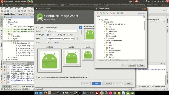Click the /opt path text field
Image resolution: width=169 pixels, height=95 pixels.
[120, 17]
